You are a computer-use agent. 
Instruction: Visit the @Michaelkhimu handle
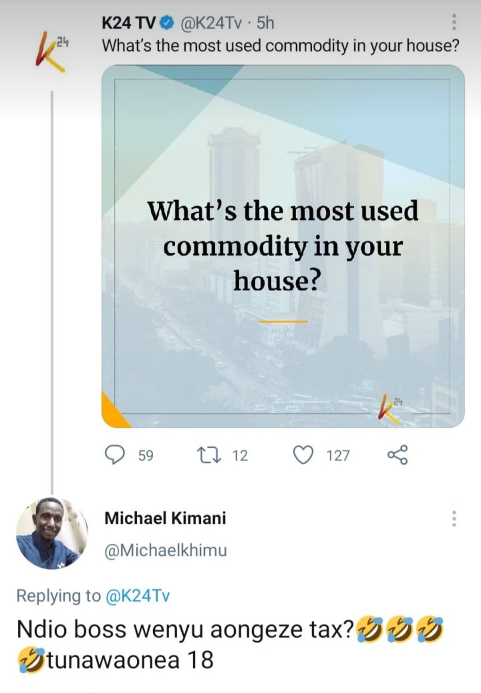[x=166, y=551]
